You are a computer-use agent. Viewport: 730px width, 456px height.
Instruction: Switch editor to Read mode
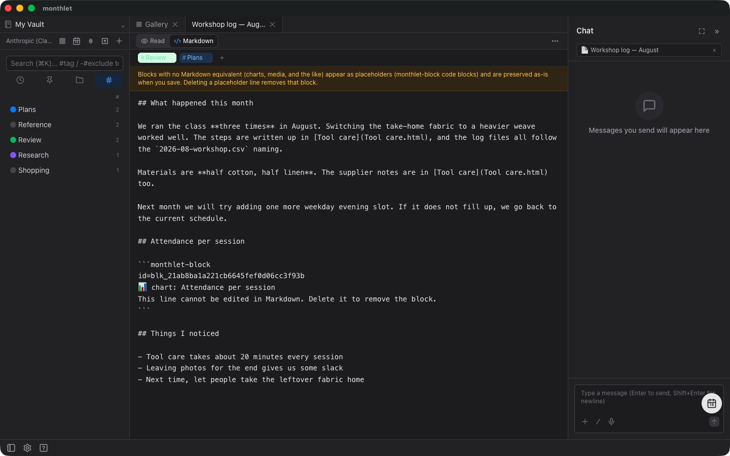153,41
